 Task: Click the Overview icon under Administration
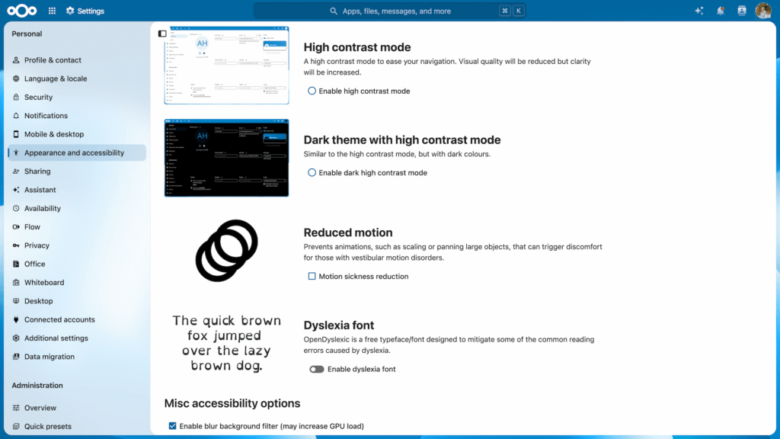coord(16,408)
